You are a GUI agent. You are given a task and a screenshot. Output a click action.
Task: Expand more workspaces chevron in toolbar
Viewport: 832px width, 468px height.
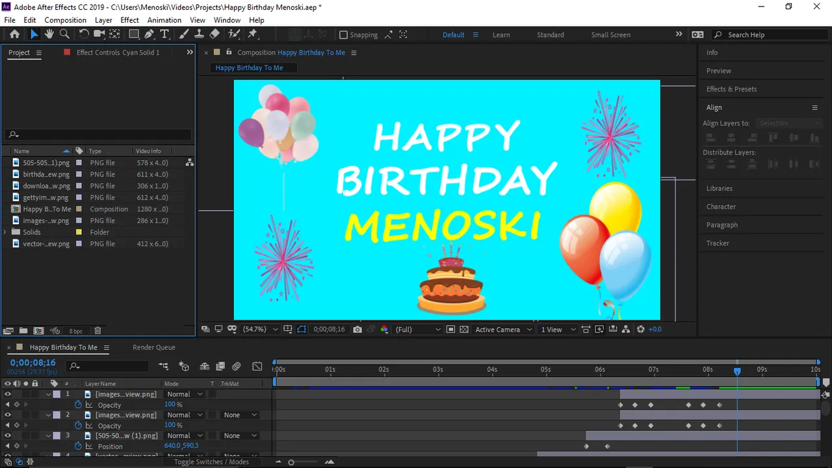[x=679, y=34]
